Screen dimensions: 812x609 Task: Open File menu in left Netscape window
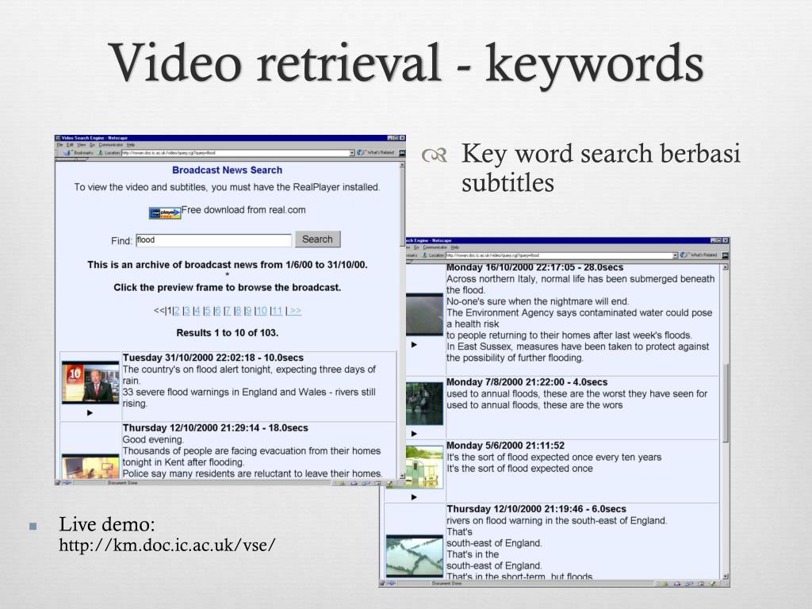(59, 144)
